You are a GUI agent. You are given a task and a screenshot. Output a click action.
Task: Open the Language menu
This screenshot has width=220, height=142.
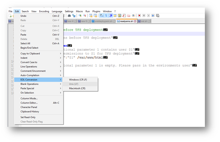point(57,12)
